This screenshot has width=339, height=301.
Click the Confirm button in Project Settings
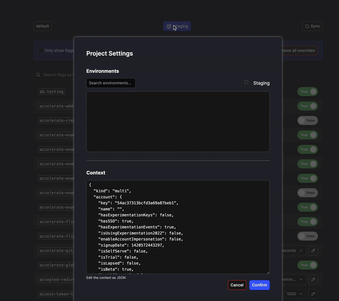pos(259,285)
